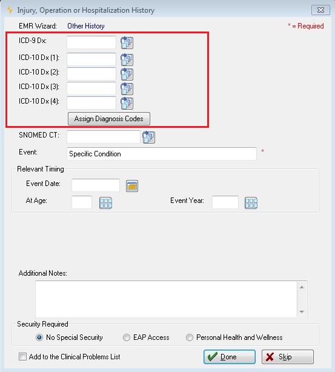Screen dimensions: 335x372
Task: Click the Additional Notes scrollbar up arrow
Action: click(x=302, y=287)
